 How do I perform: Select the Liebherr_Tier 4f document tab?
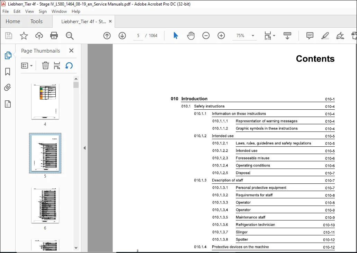[83, 21]
